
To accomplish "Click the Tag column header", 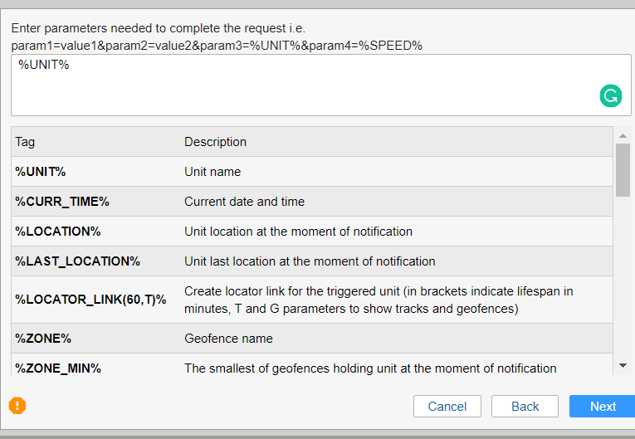I will point(26,142).
